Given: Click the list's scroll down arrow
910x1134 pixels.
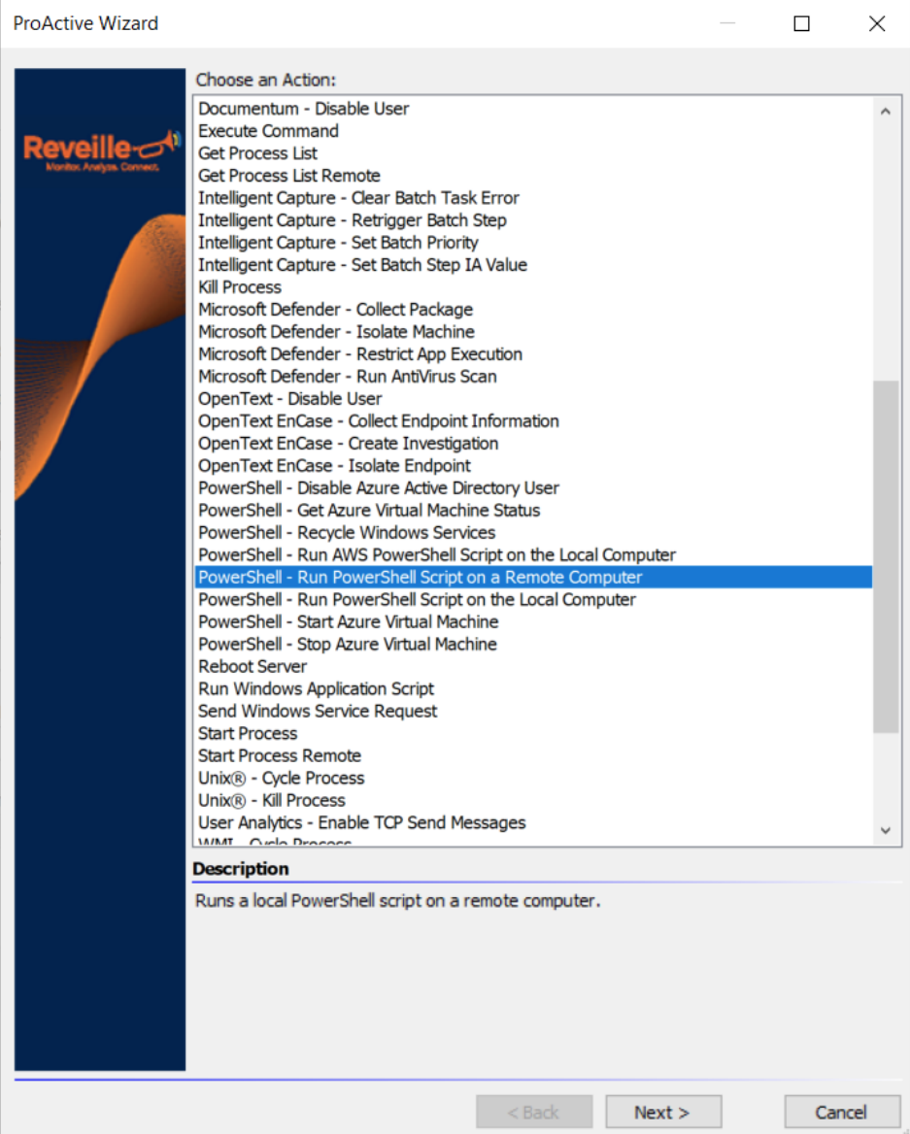Looking at the screenshot, I should (x=886, y=830).
